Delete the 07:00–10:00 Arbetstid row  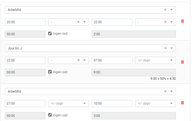[182, 103]
